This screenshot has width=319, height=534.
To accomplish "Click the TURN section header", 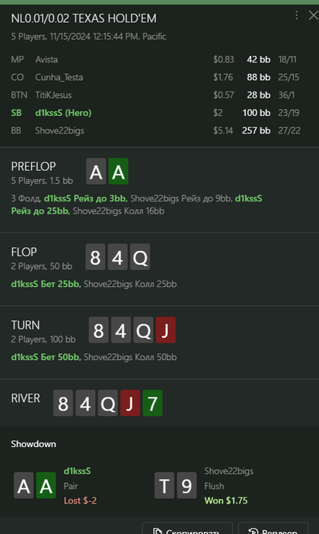I will tap(25, 325).
